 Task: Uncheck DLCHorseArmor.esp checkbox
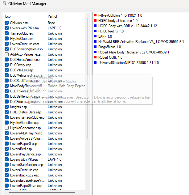(6, 60)
